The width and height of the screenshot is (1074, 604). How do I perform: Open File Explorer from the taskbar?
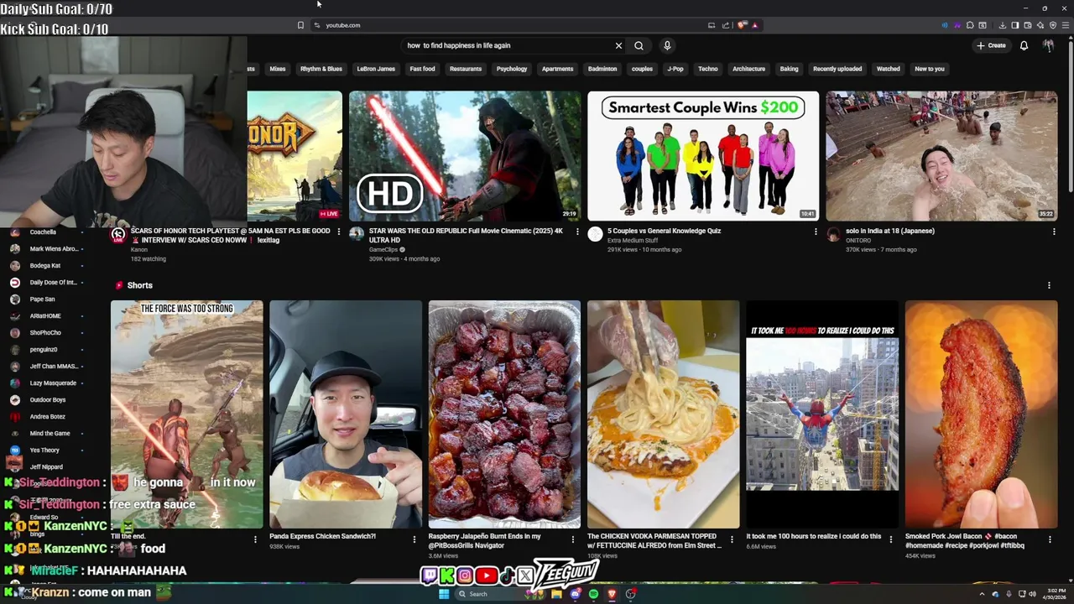click(556, 594)
